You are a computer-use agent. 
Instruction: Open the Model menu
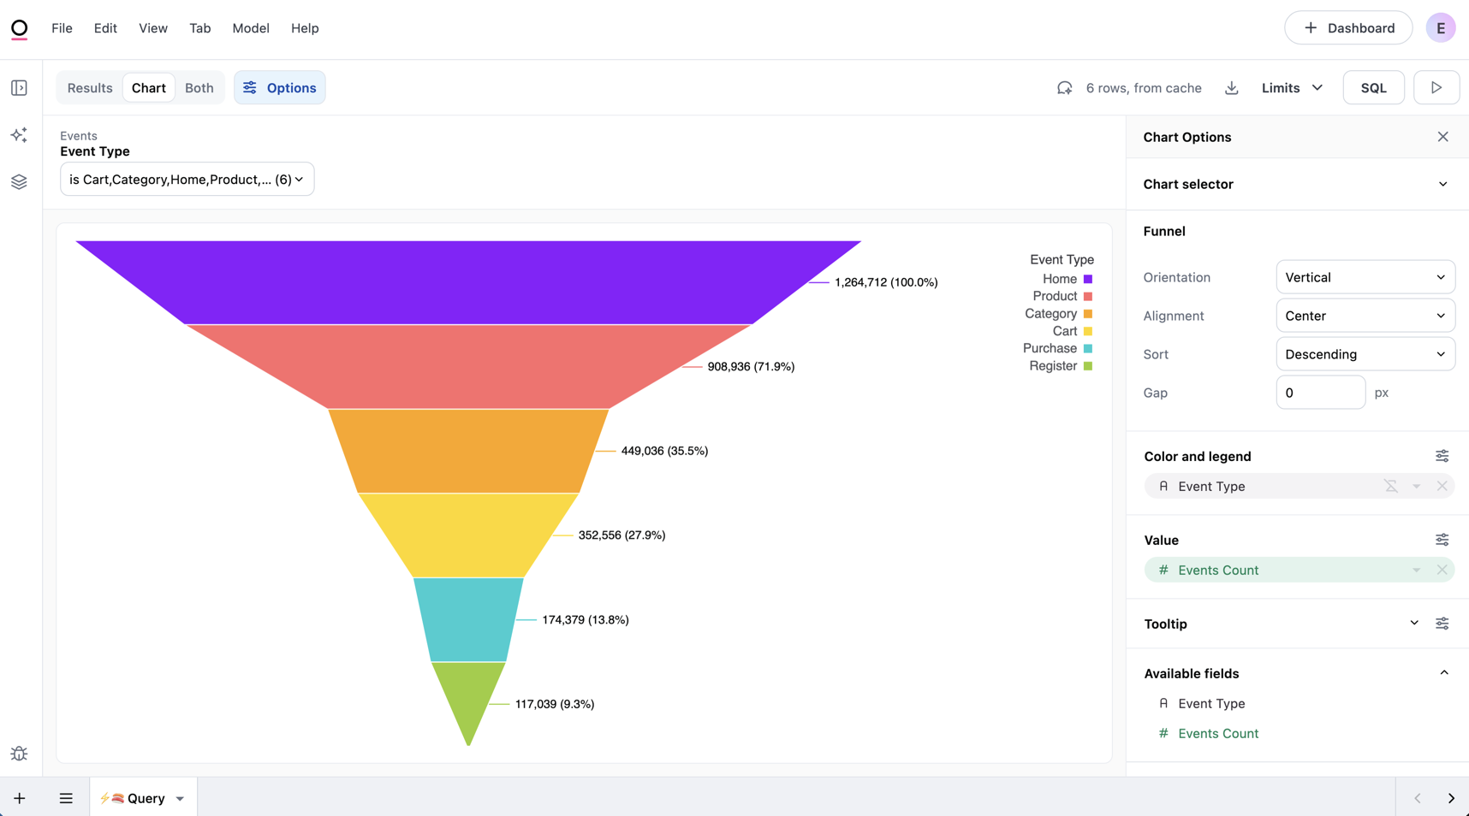(x=251, y=28)
